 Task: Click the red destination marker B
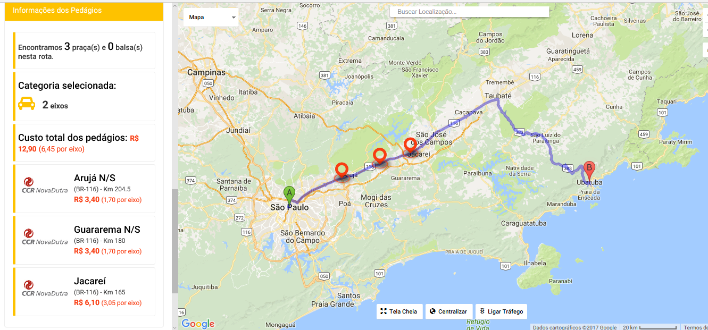pos(589,170)
